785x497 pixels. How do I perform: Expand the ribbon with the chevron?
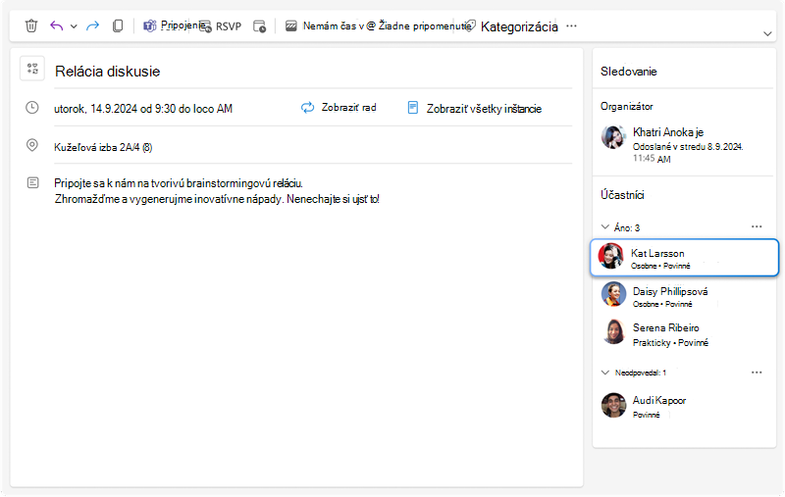tap(767, 34)
